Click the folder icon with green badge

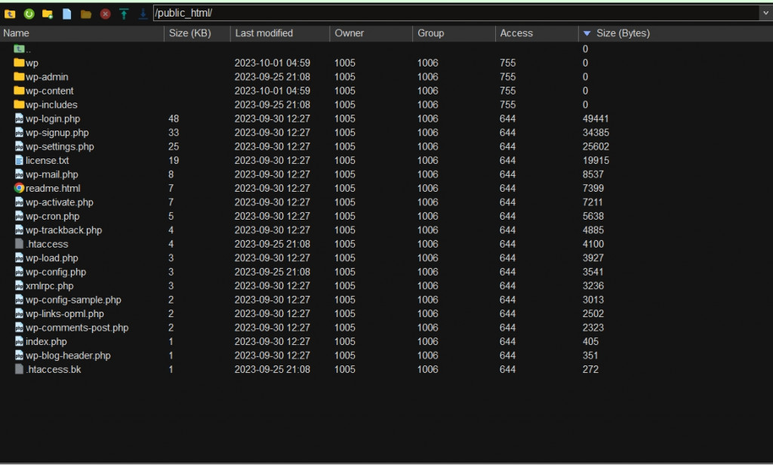point(48,14)
